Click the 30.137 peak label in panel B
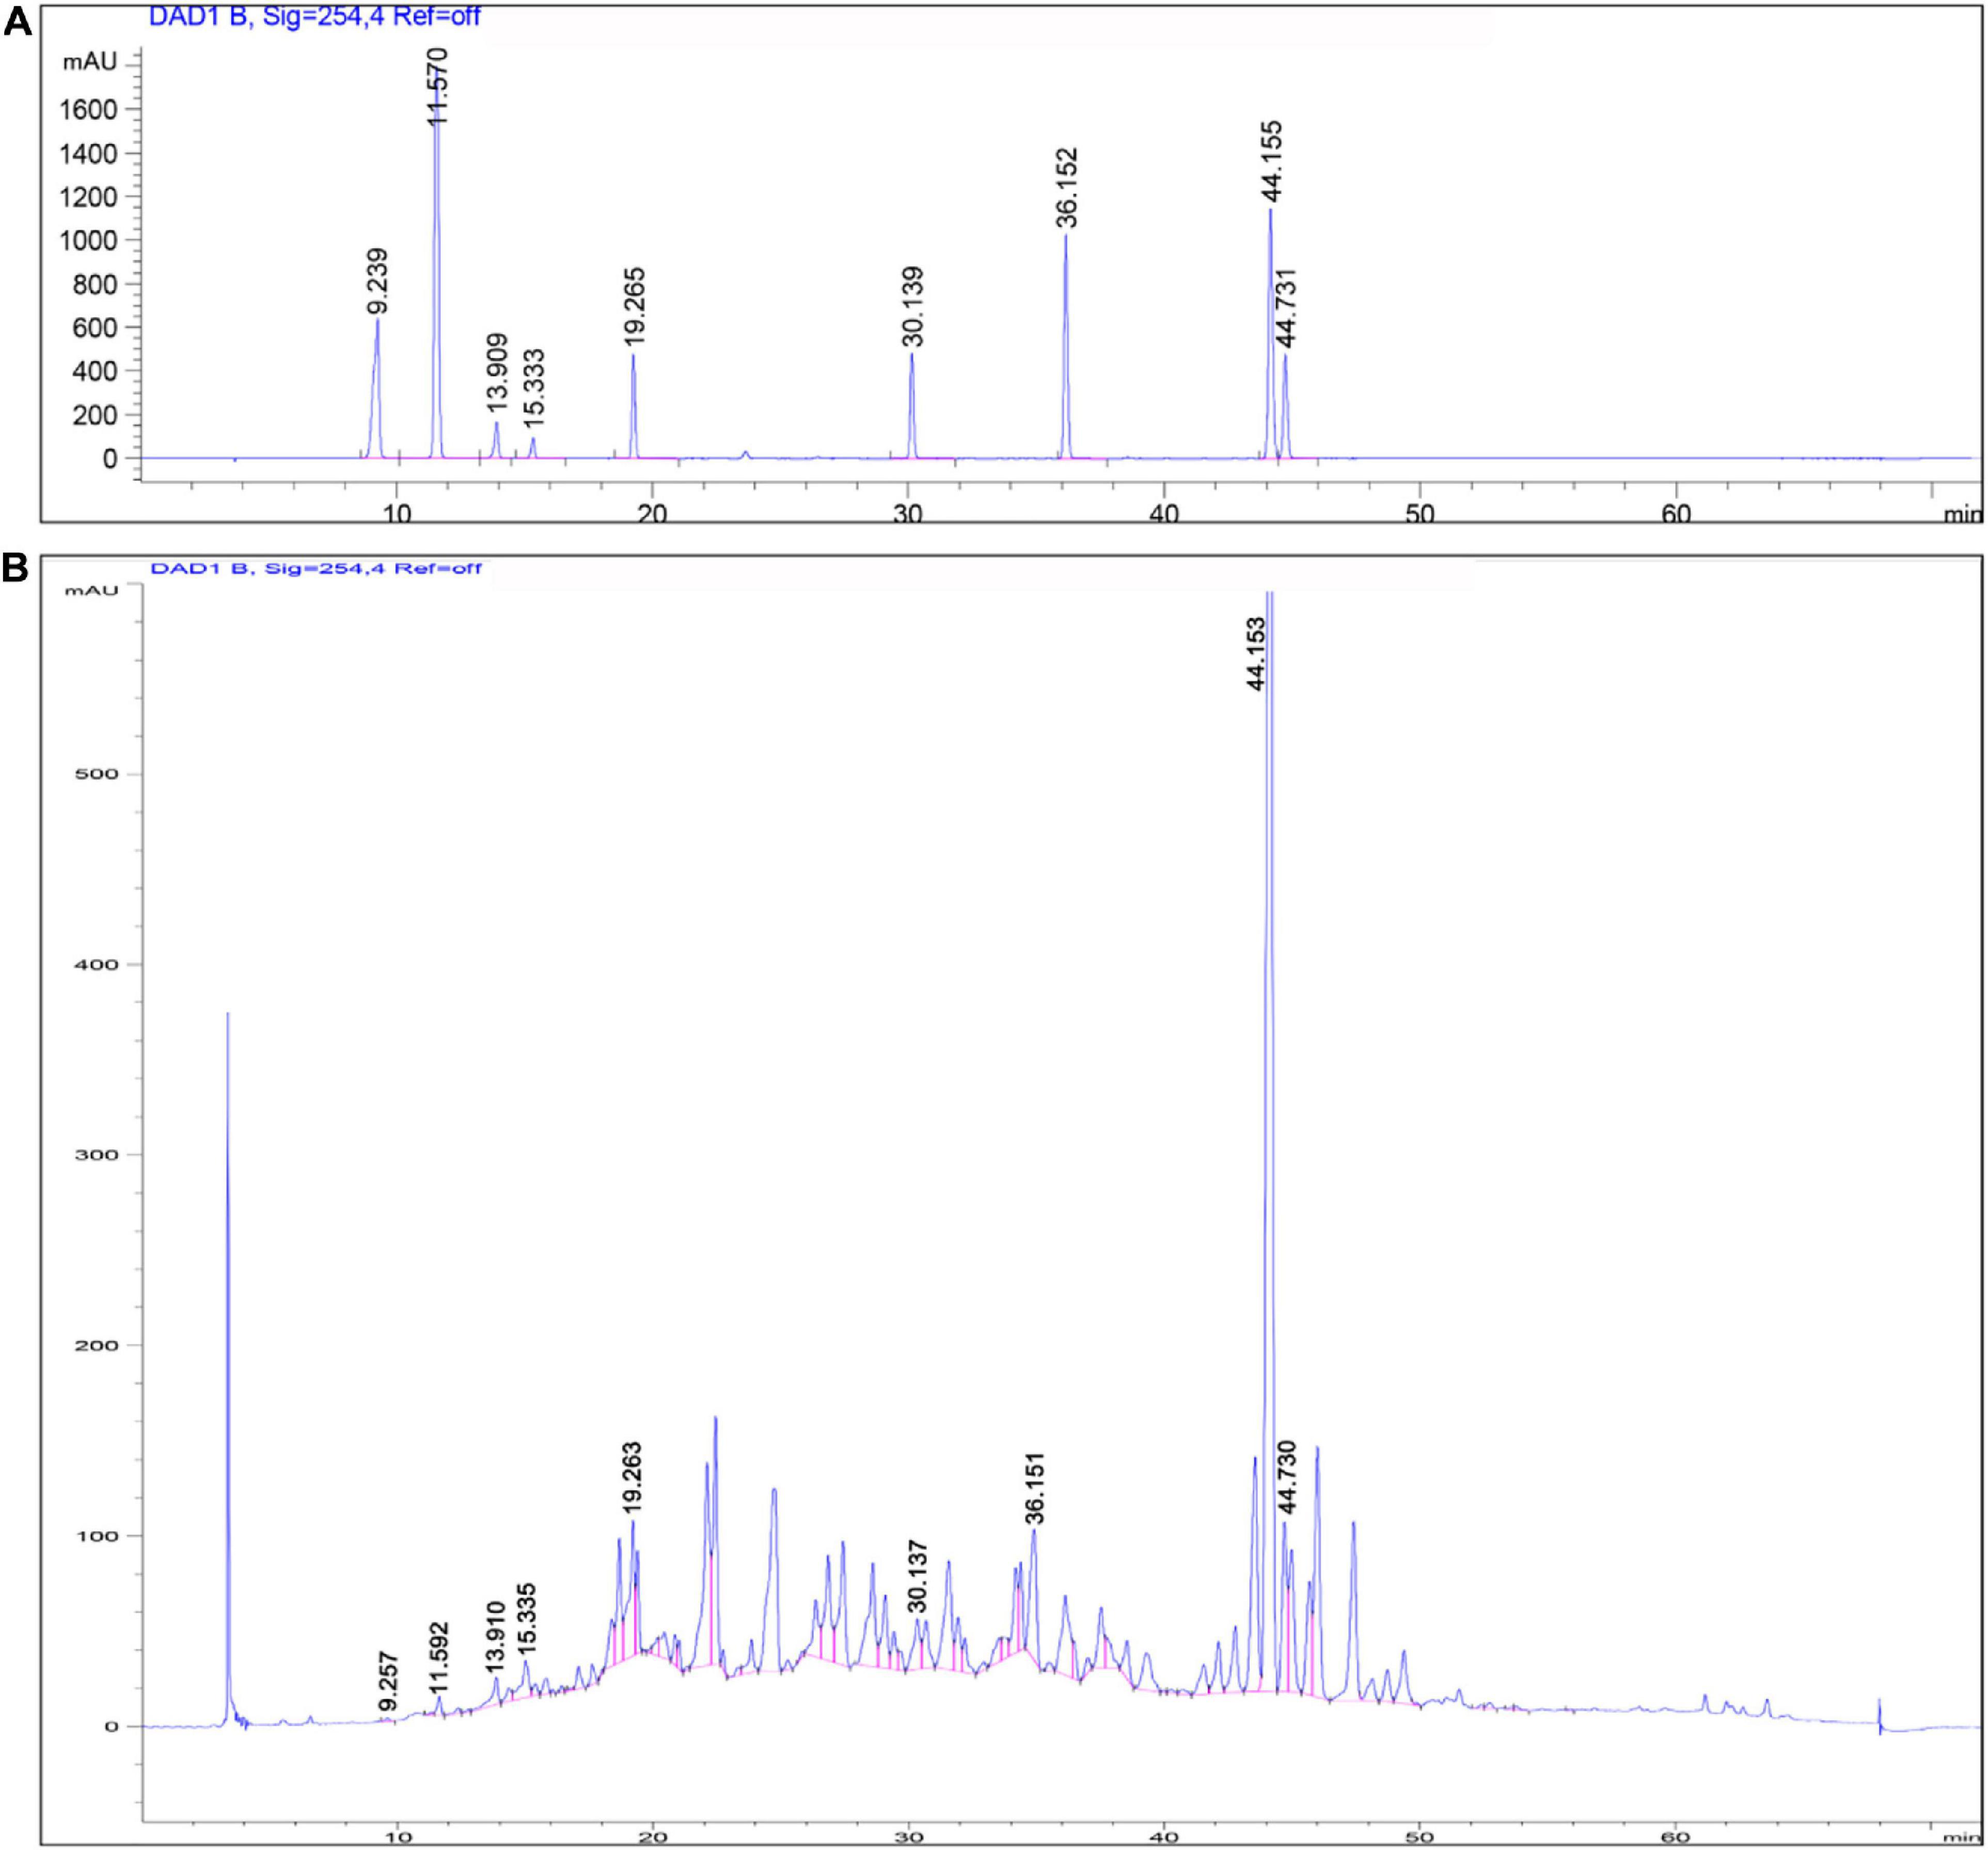The height and width of the screenshot is (1850, 1988). point(918,1577)
